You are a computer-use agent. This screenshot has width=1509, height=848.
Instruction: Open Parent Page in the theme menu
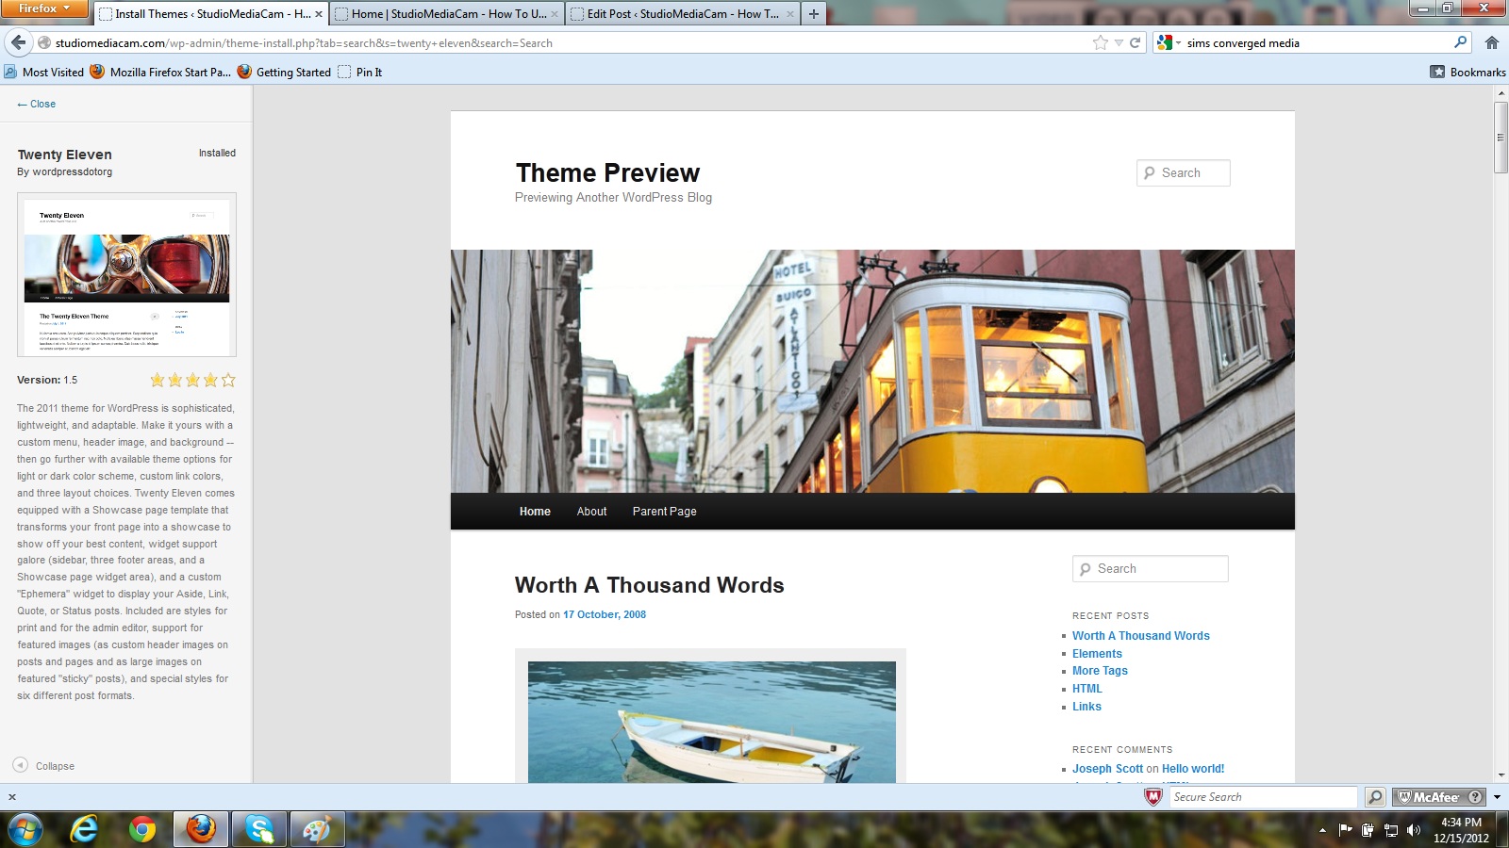click(664, 512)
